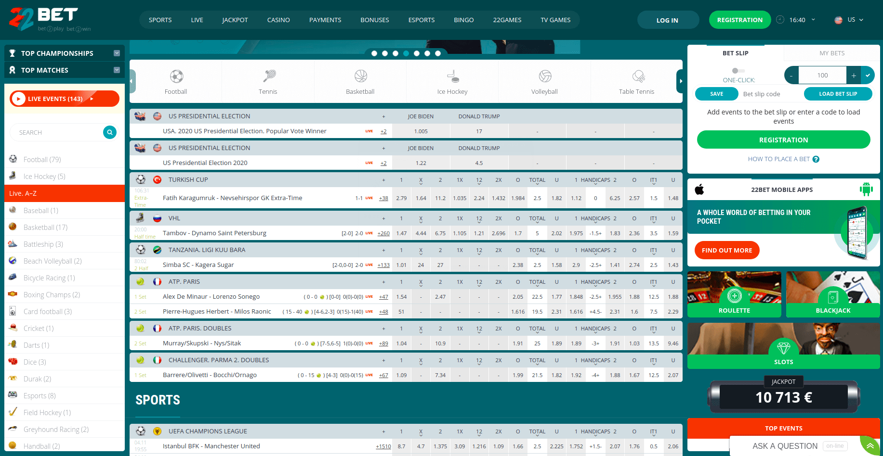Click Battleship sidebar icon
The width and height of the screenshot is (883, 456).
[x=13, y=244]
